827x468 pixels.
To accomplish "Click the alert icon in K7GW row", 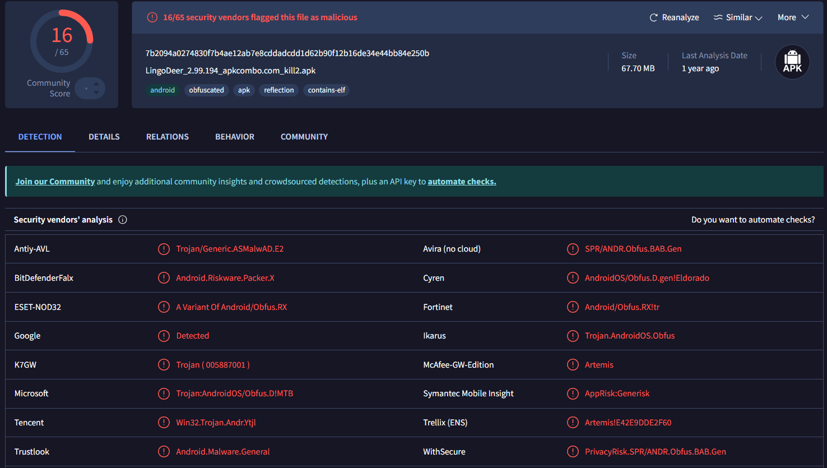I will [164, 365].
